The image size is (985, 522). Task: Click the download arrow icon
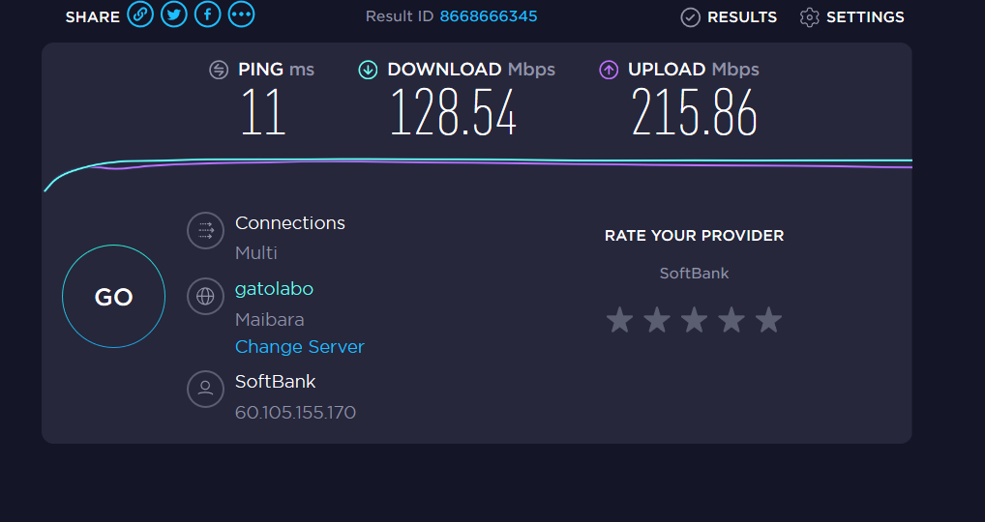368,70
